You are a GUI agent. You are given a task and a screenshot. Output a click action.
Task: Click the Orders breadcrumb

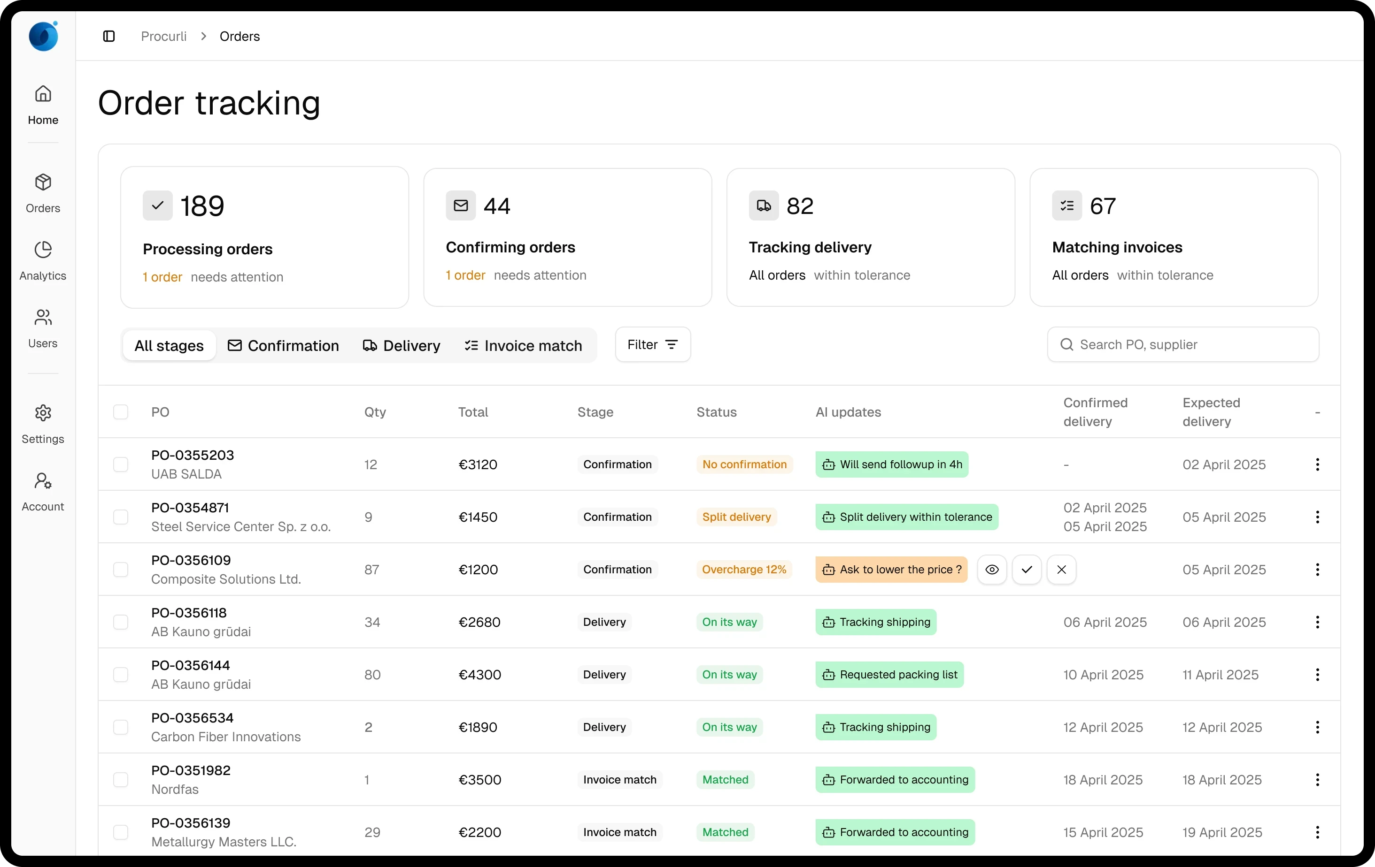pyautogui.click(x=240, y=36)
